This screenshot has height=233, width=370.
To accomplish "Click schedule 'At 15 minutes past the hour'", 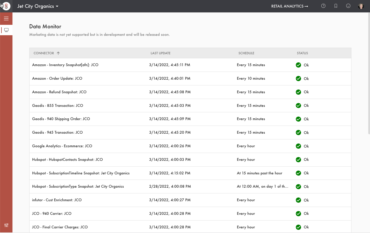I will (x=260, y=173).
